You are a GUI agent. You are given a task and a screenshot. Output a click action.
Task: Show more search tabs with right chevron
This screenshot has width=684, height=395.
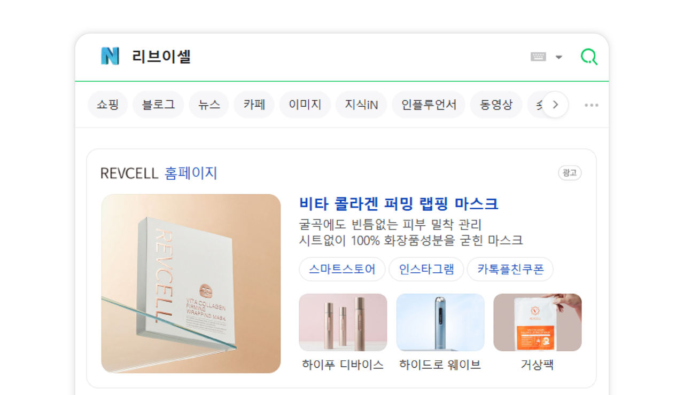[555, 105]
